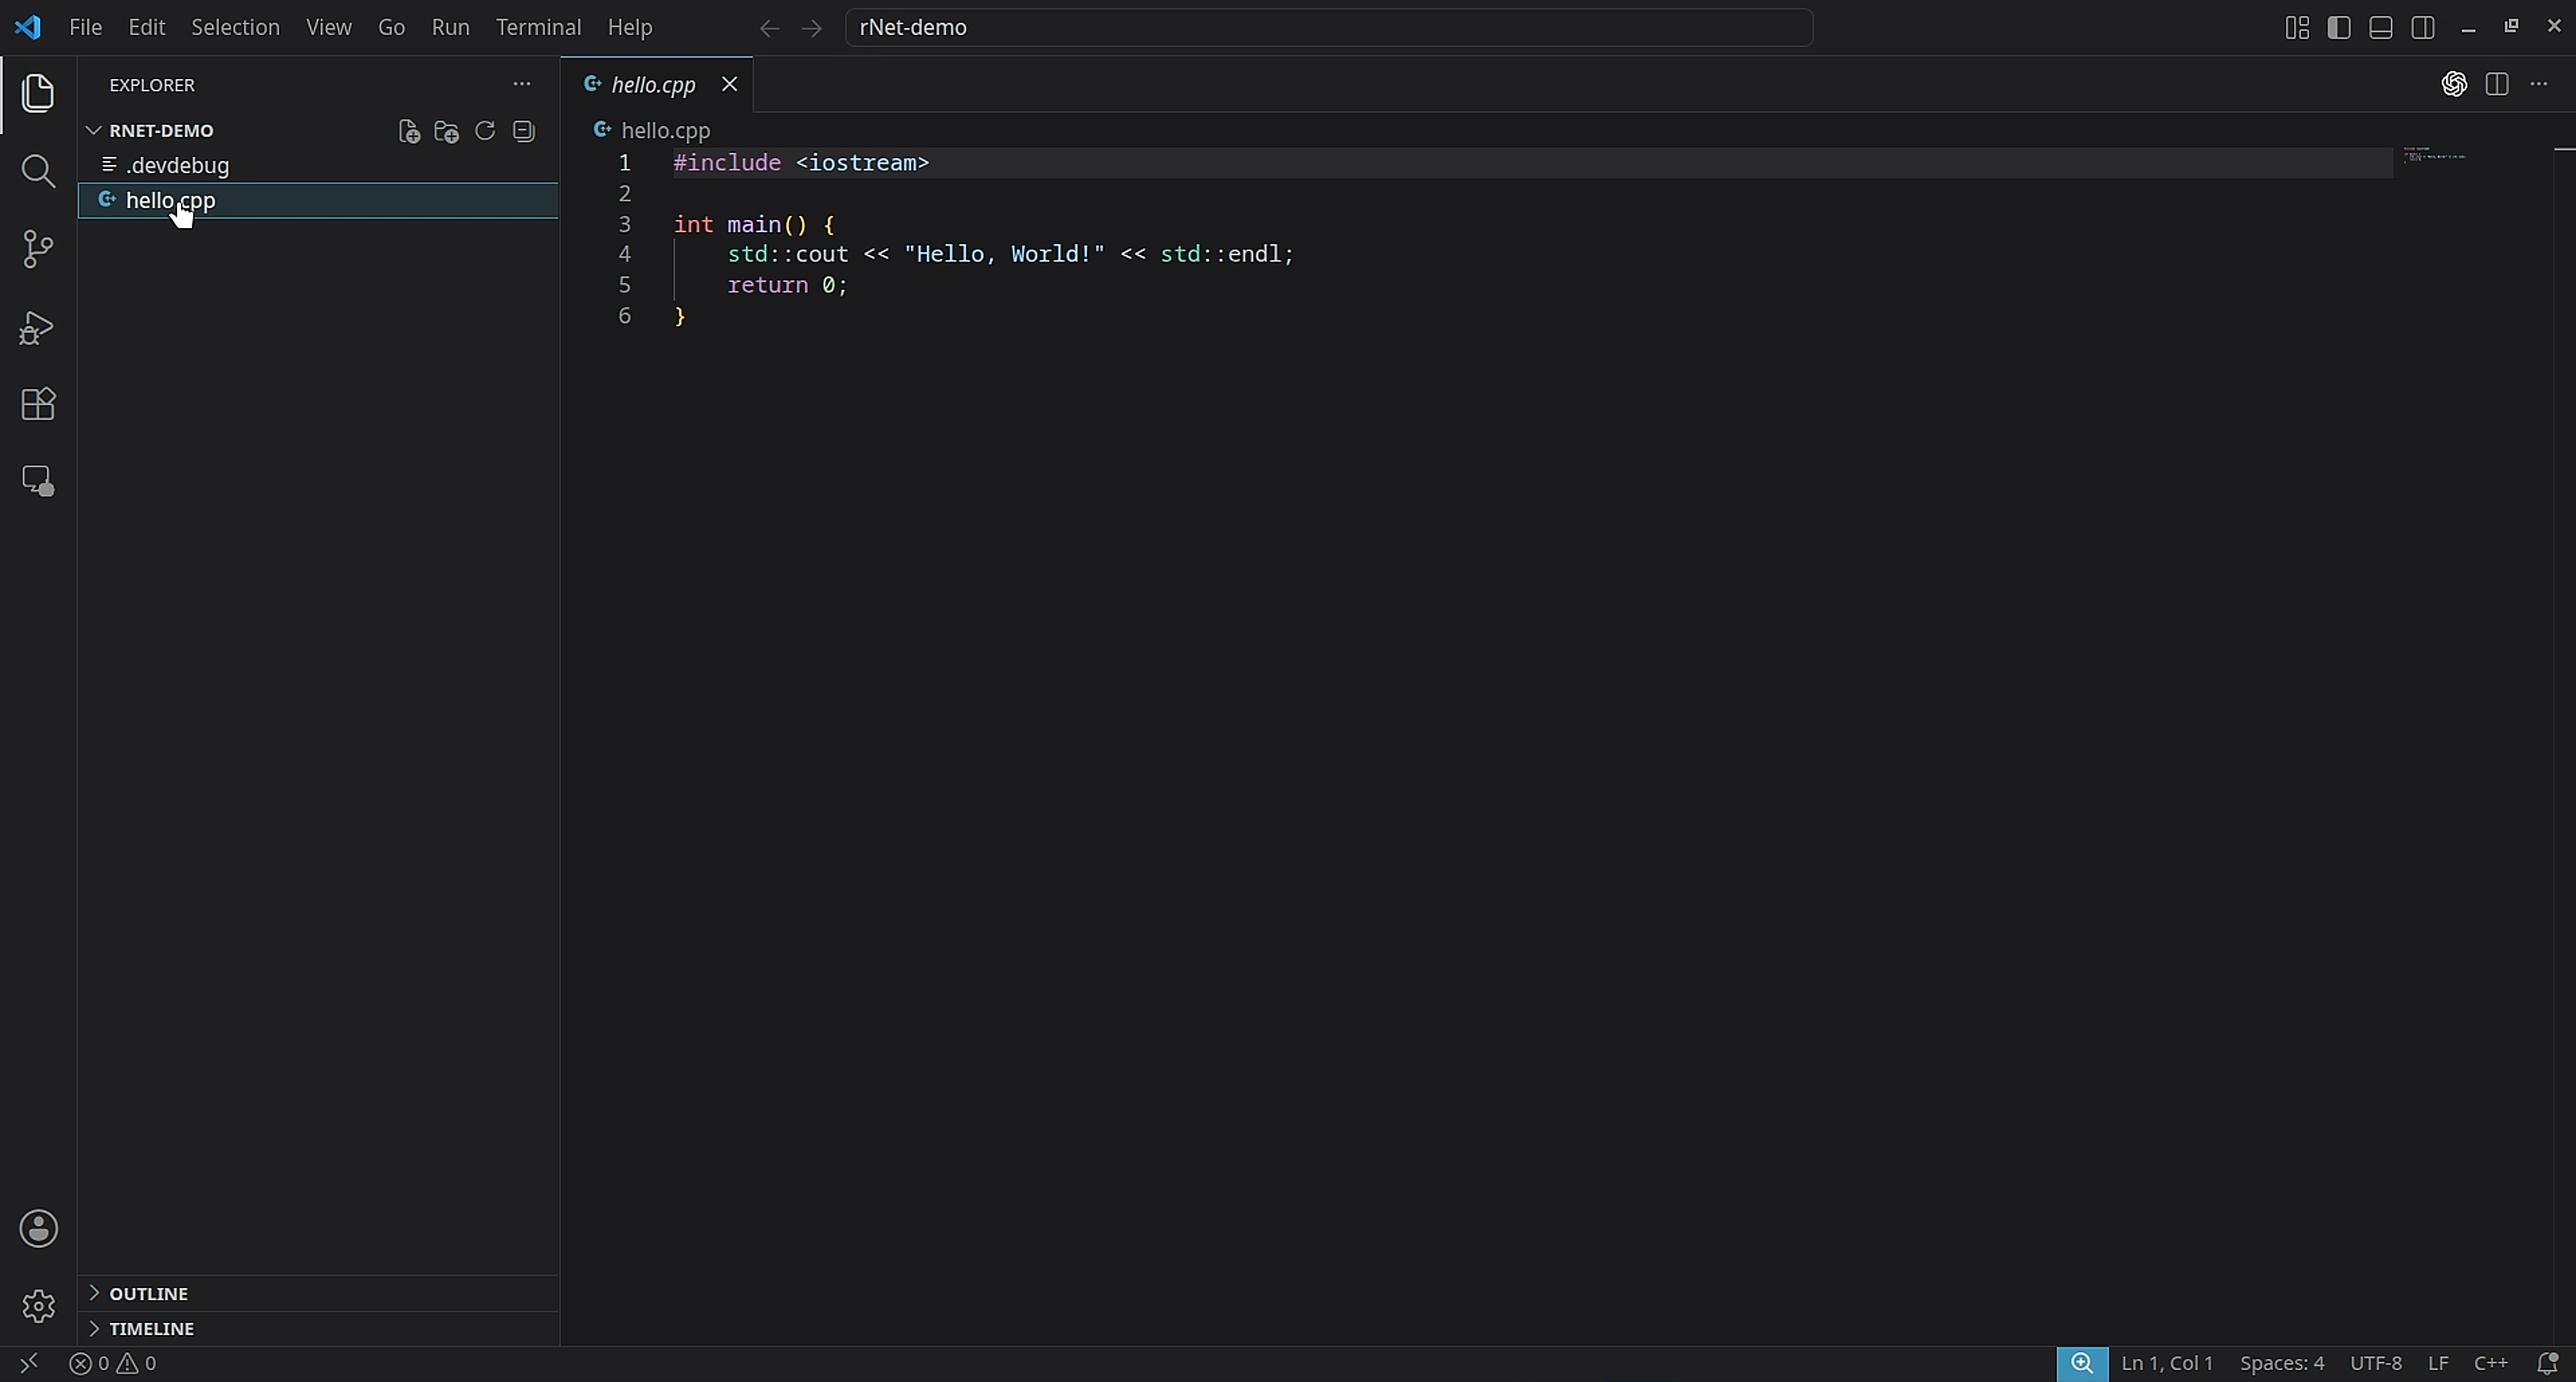Change cursor position via Ln 1, Col 1
Image resolution: width=2576 pixels, height=1382 pixels.
pyautogui.click(x=2167, y=1363)
